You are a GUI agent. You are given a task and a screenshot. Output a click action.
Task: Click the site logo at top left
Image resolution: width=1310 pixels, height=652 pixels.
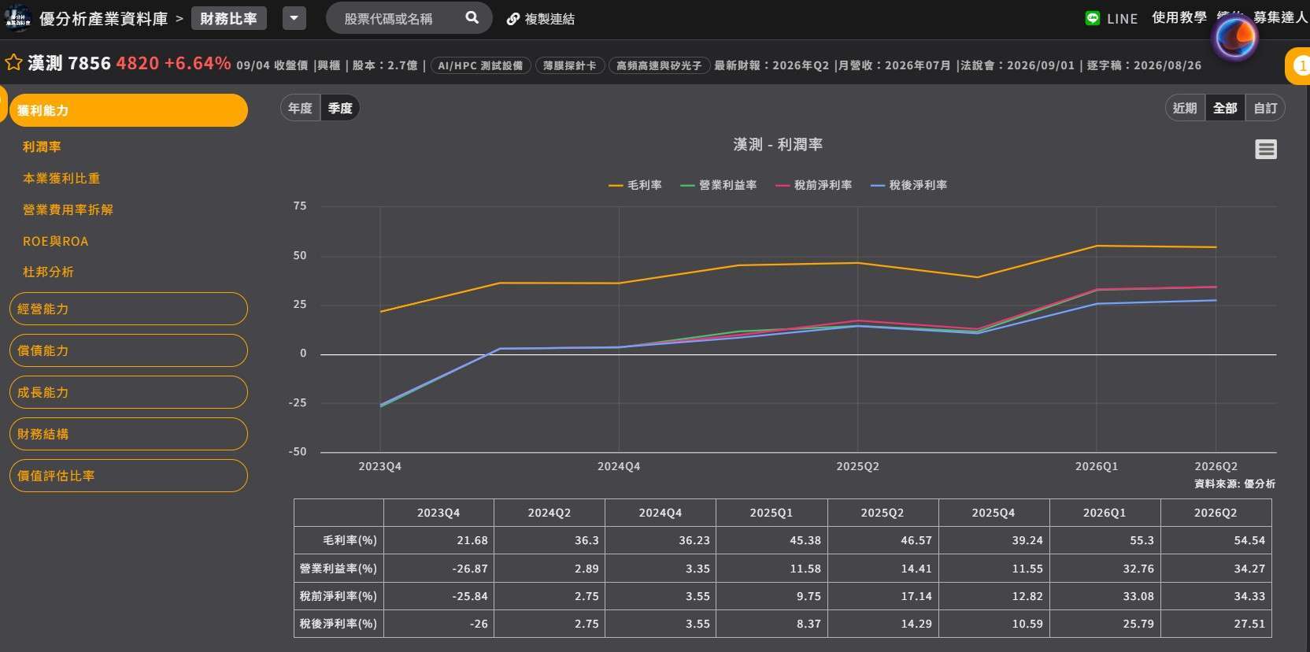[17, 17]
